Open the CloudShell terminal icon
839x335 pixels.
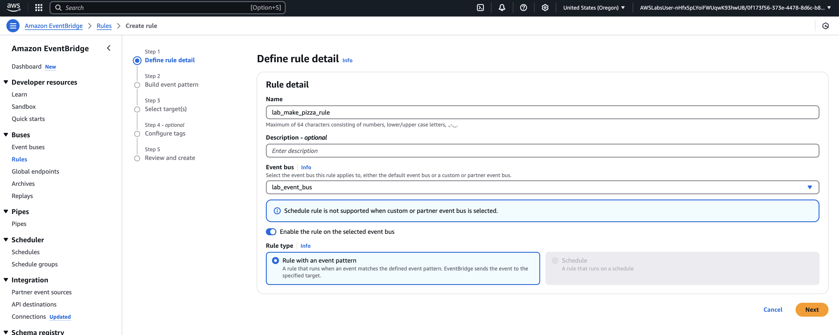pos(480,8)
